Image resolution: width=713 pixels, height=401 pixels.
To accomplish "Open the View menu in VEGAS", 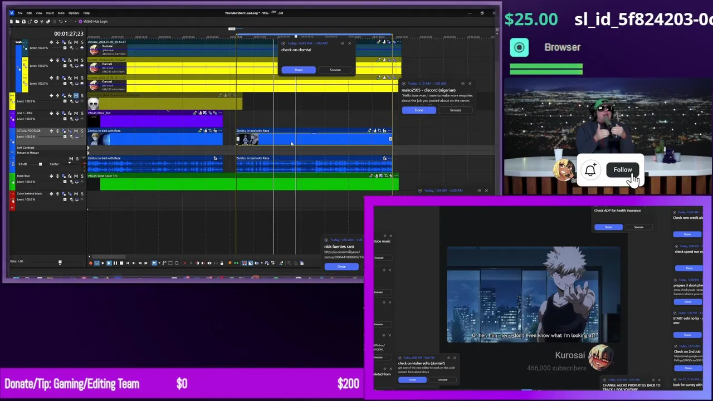I will pyautogui.click(x=39, y=13).
